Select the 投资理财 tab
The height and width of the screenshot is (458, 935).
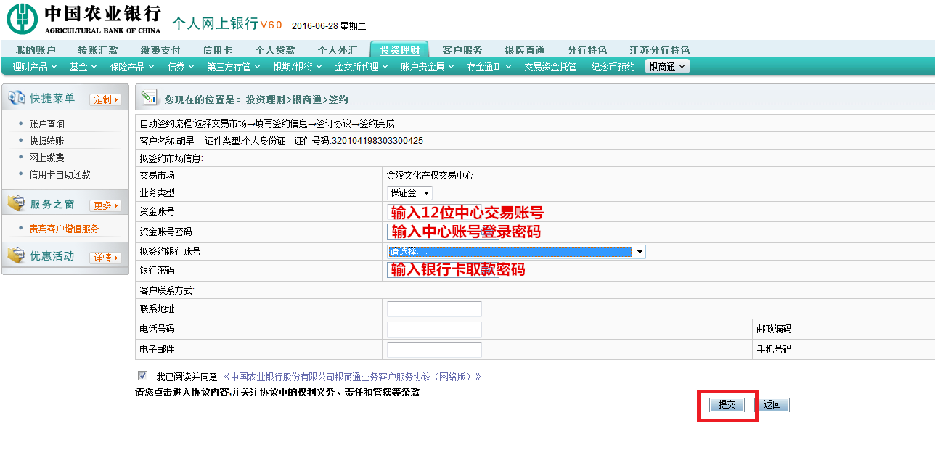(x=400, y=50)
